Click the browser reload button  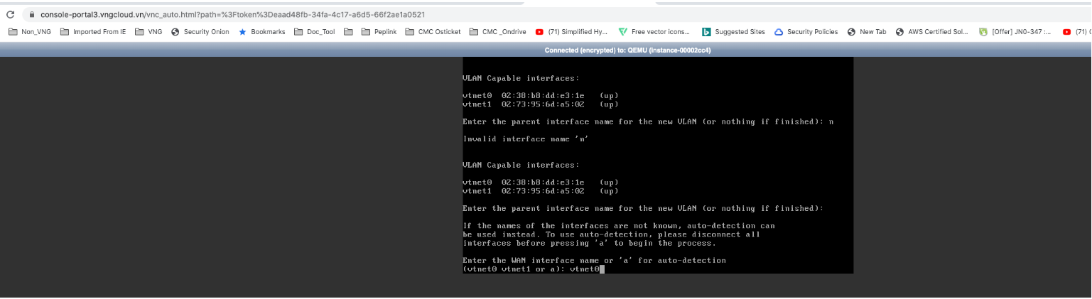click(10, 14)
